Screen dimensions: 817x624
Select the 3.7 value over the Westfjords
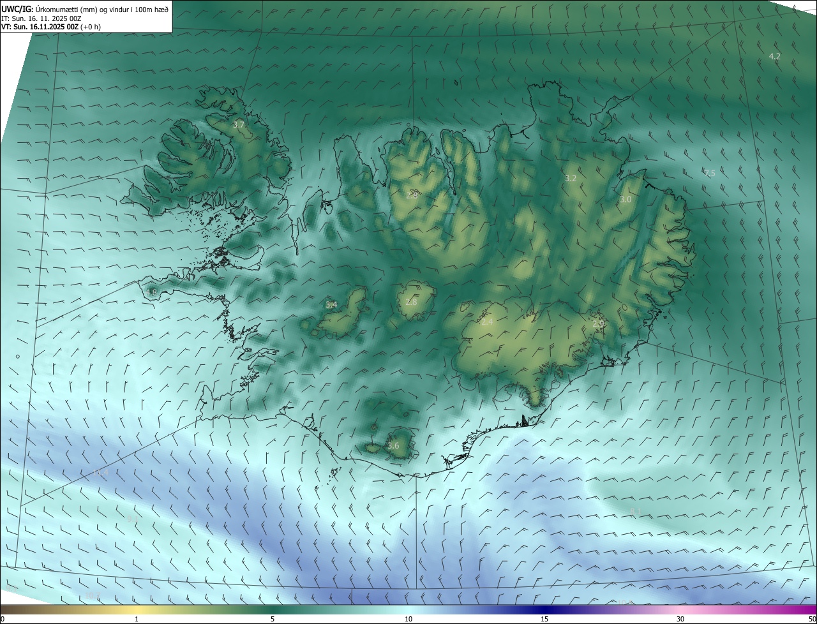click(239, 124)
